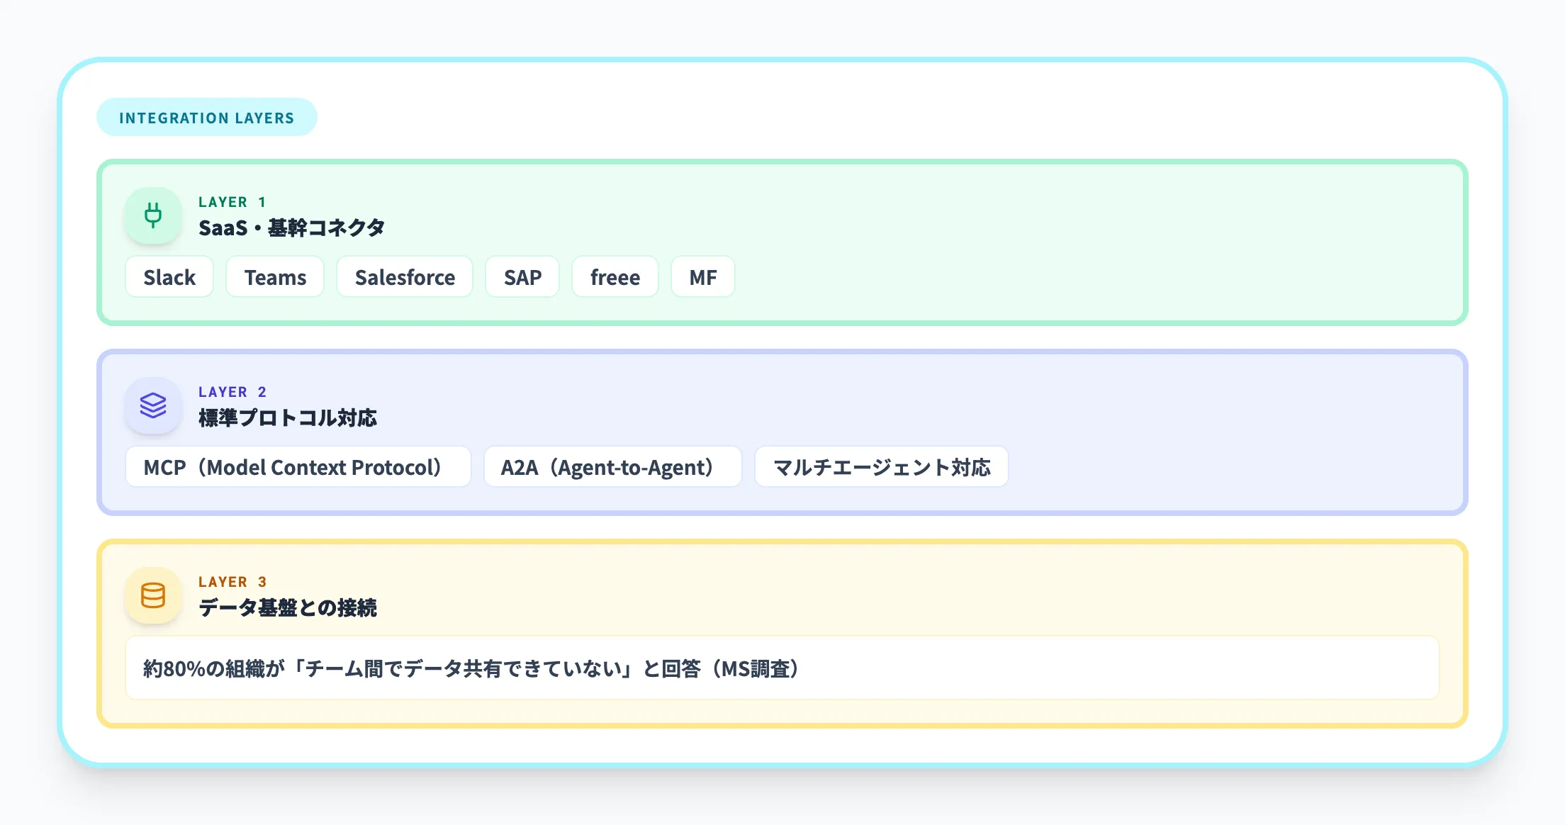
Task: Select the SAP connector chip
Action: tap(522, 277)
